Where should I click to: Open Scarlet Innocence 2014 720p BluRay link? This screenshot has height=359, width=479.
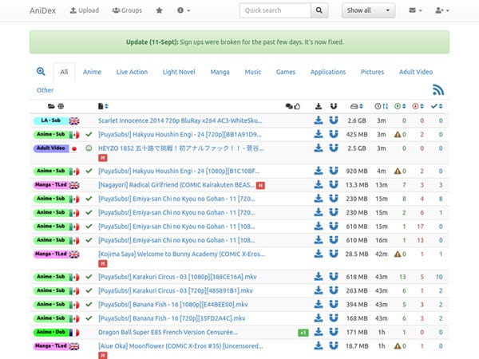(180, 120)
